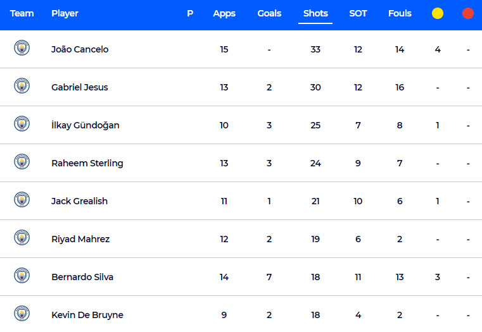Click the crest in Bernardo Silva's row
482x332 pixels.
(22, 276)
